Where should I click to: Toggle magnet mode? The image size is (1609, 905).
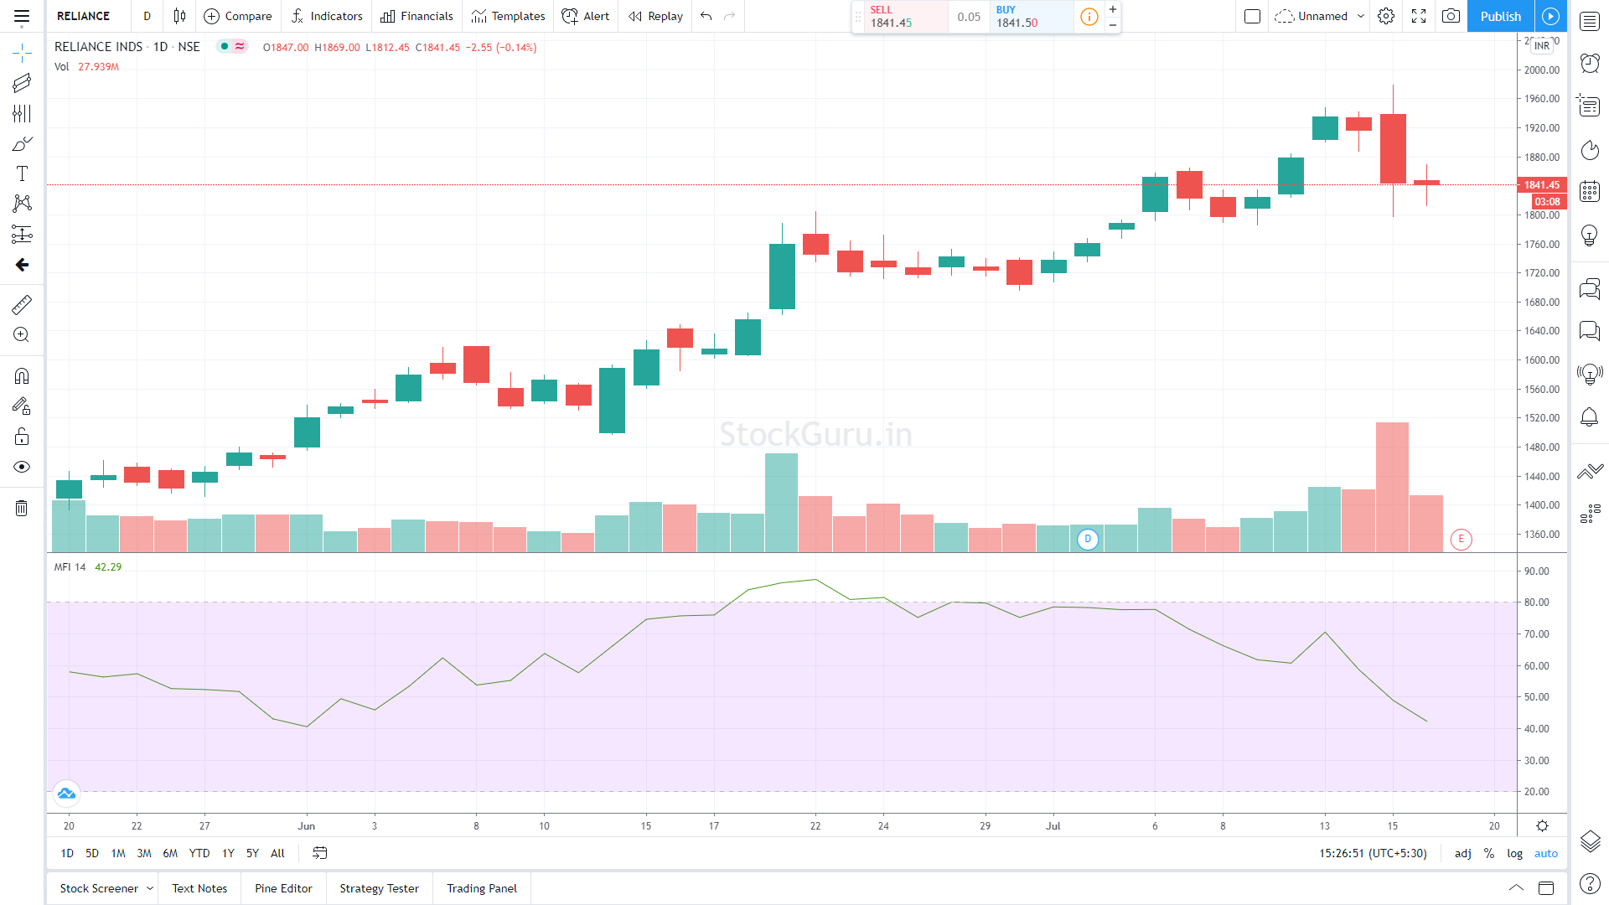click(x=22, y=375)
